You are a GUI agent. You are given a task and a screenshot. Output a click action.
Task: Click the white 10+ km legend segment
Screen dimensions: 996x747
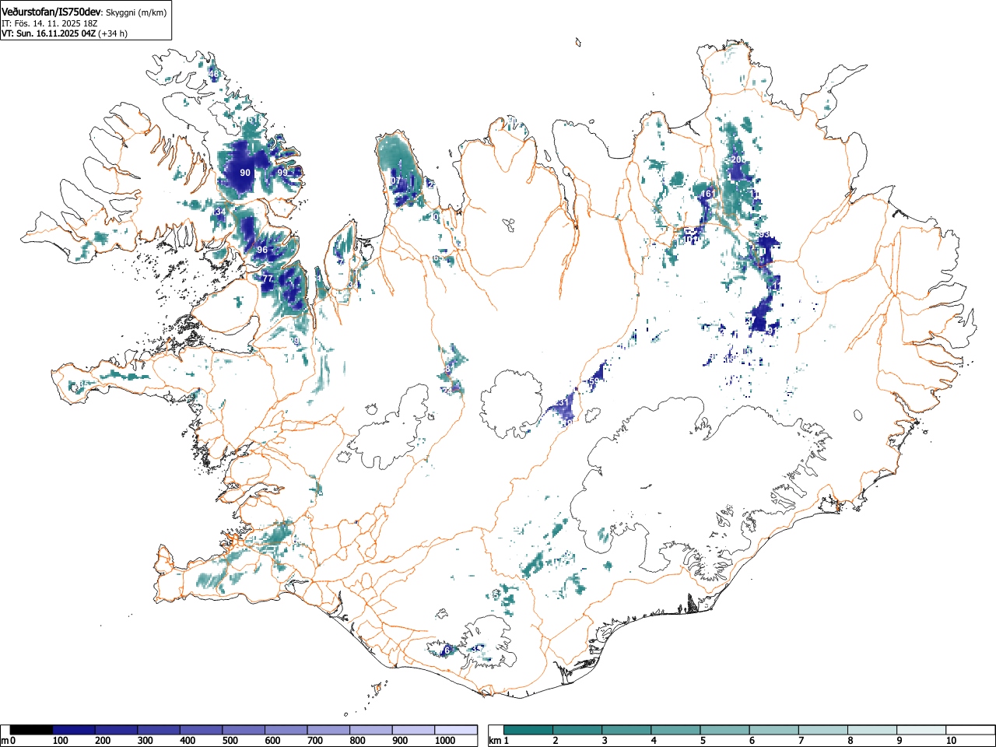click(x=970, y=730)
